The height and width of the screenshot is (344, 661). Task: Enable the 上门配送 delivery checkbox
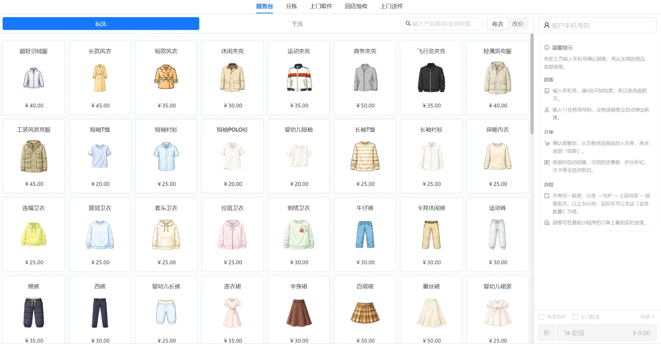pyautogui.click(x=575, y=317)
